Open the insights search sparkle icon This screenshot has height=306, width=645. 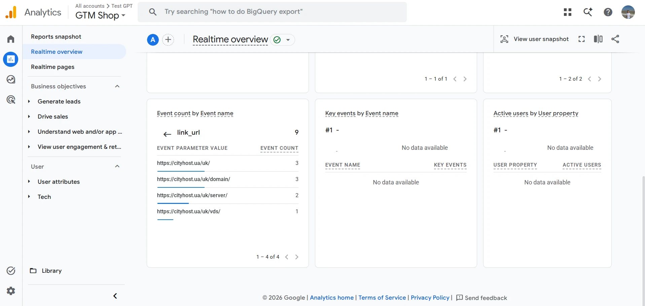(x=588, y=12)
